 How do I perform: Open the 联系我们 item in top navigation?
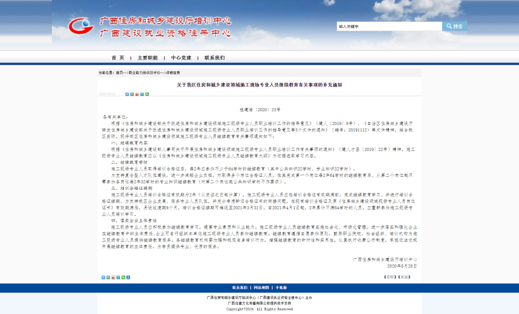click(215, 58)
